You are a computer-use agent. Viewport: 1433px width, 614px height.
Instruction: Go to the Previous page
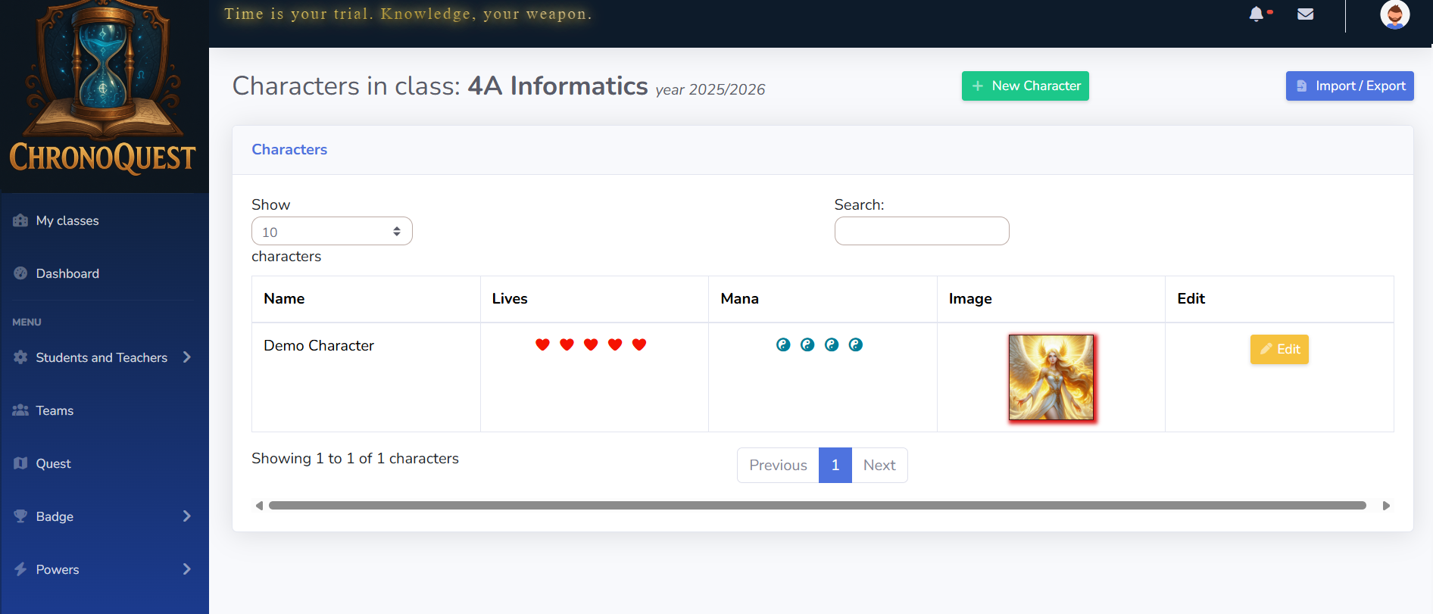778,465
